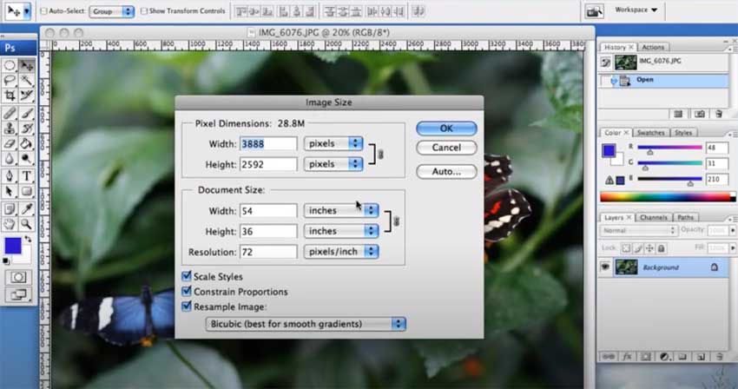738x389 pixels.
Task: Select the Clone Stamp tool
Action: coord(10,129)
